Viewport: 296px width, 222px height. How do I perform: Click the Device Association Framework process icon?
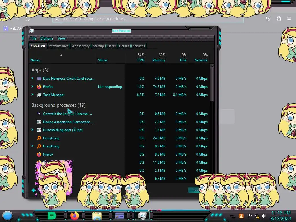[39, 122]
